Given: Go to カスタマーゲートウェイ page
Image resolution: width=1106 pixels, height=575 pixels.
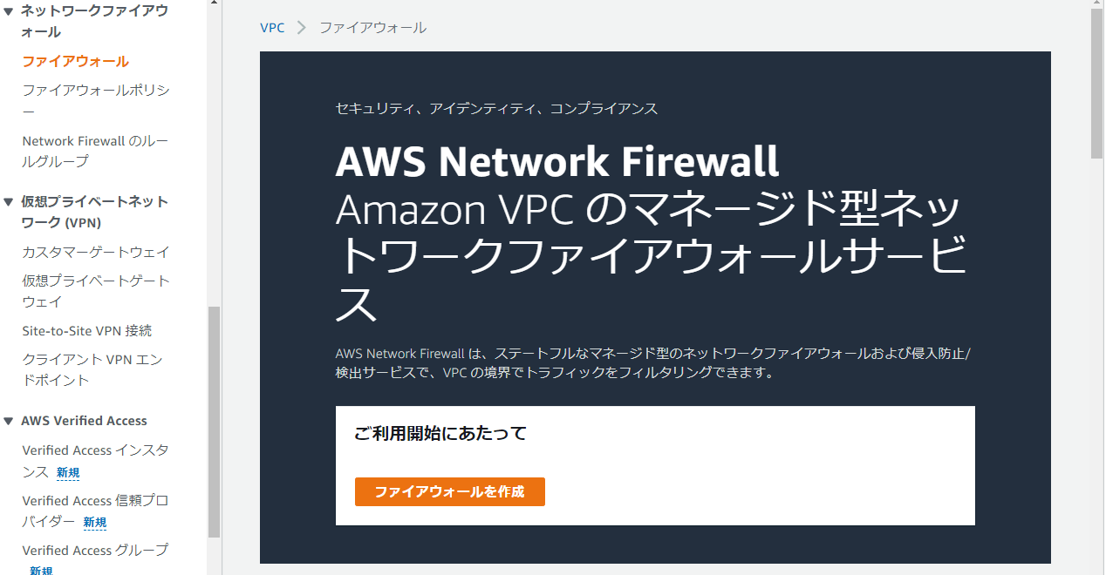Looking at the screenshot, I should click(96, 252).
